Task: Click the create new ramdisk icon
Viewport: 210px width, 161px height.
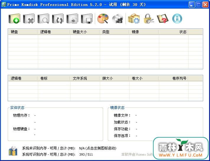Action: tap(14, 19)
